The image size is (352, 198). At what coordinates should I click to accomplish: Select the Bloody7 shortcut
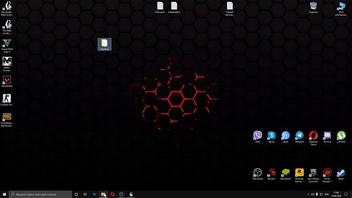pyautogui.click(x=271, y=174)
